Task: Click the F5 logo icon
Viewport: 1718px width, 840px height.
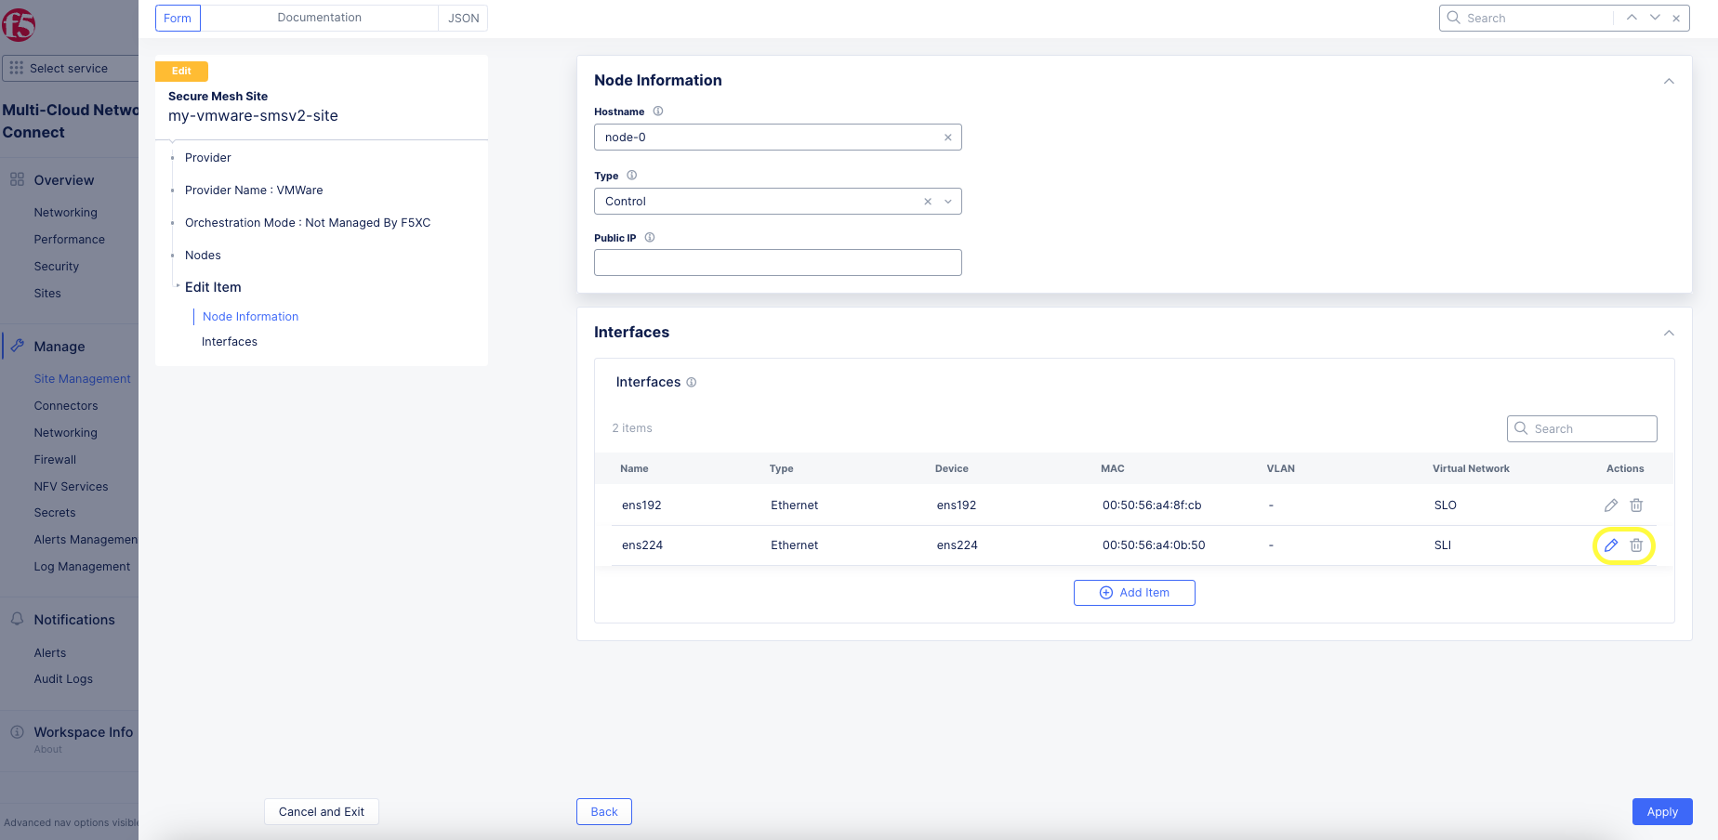Action: [x=19, y=26]
